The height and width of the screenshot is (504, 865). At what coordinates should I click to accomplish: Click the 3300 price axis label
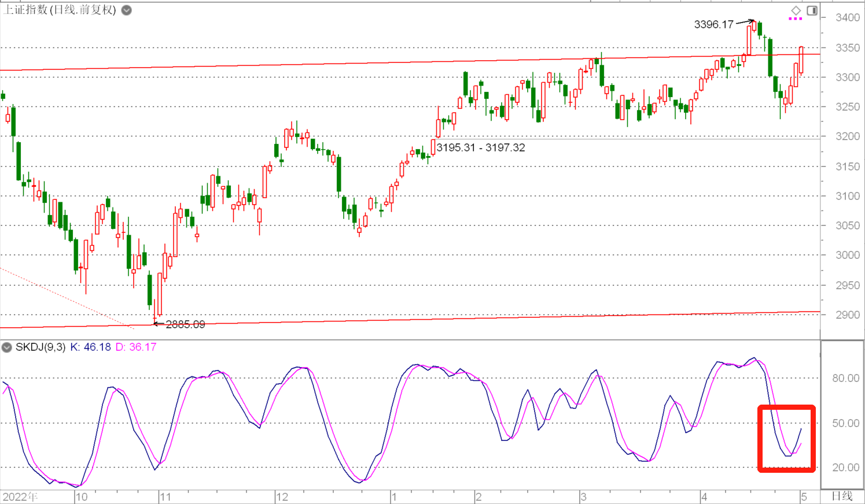tap(848, 77)
